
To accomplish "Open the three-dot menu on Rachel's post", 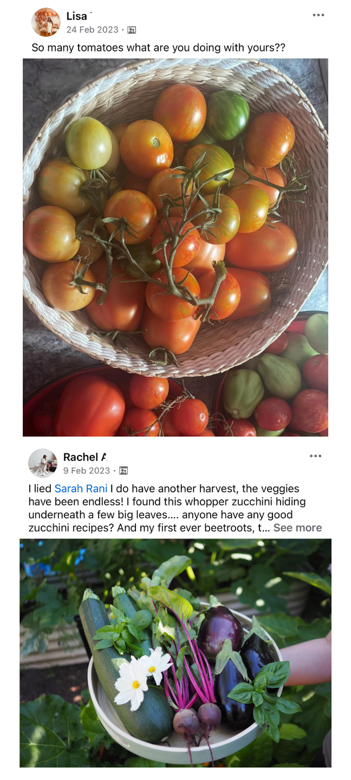I will tap(316, 456).
